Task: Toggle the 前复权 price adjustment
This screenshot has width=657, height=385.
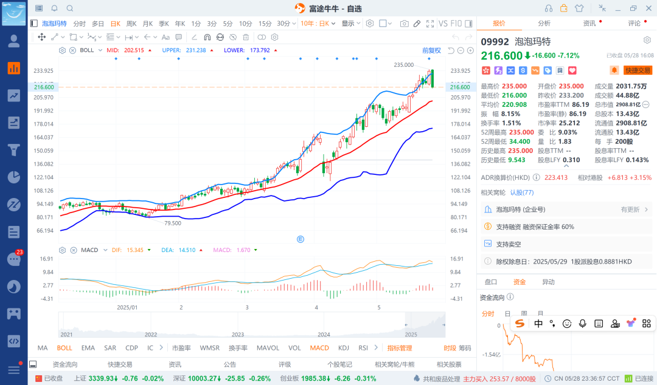Action: click(x=431, y=50)
